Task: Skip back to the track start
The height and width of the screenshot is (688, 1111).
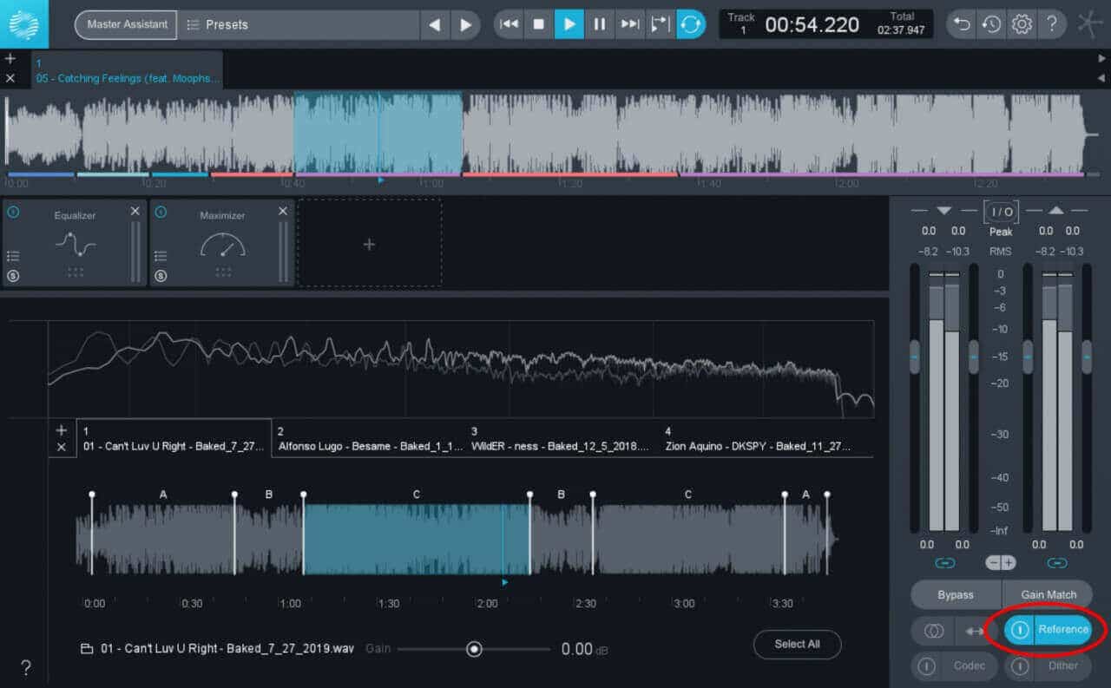Action: pos(509,24)
